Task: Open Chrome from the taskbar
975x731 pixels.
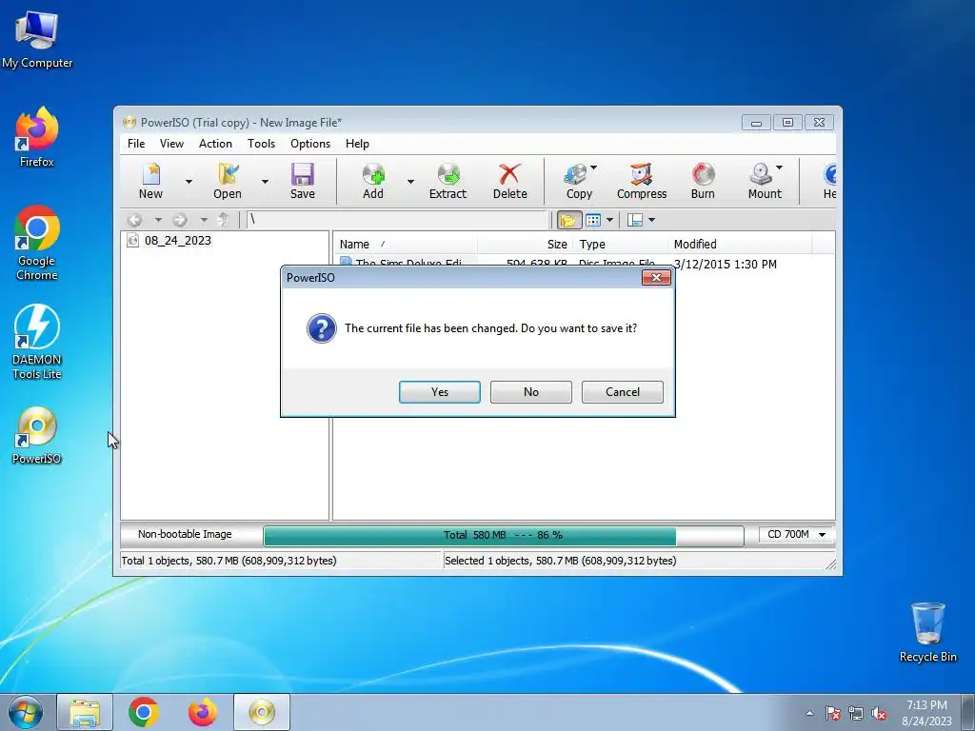Action: click(x=144, y=712)
